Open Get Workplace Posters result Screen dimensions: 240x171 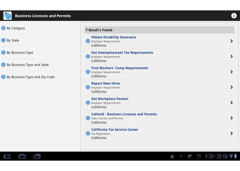click(159, 103)
